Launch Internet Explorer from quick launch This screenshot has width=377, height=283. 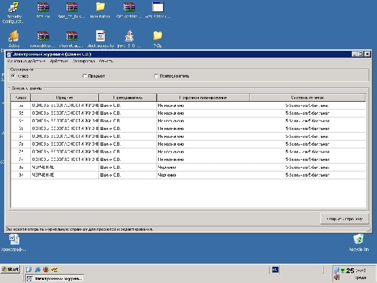pos(37,269)
